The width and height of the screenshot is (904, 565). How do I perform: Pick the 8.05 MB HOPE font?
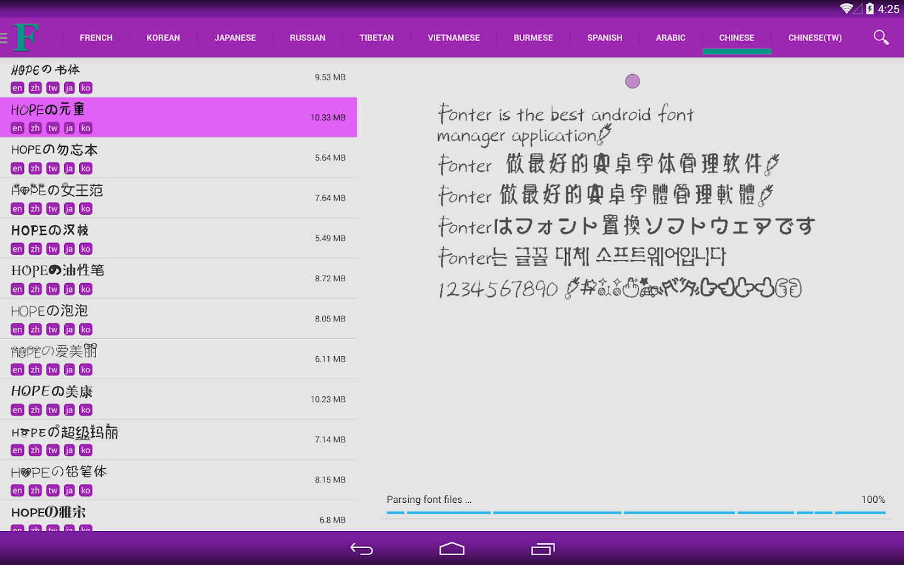point(178,318)
